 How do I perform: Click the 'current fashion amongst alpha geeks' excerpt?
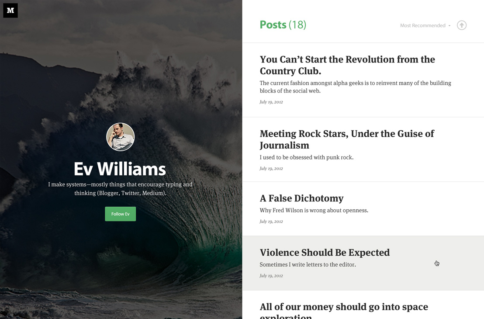(x=355, y=87)
